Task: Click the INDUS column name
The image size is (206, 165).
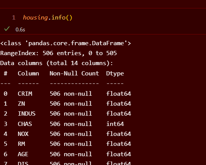Action: coord(27,114)
